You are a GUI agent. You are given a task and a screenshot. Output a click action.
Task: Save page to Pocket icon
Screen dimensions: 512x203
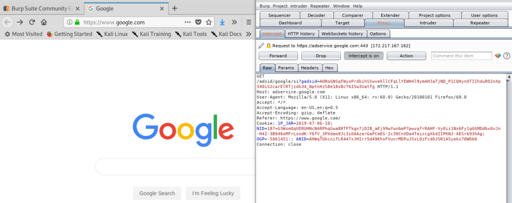pyautogui.click(x=198, y=22)
